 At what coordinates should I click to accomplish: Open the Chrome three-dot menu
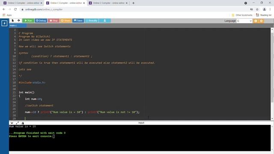point(270,9)
